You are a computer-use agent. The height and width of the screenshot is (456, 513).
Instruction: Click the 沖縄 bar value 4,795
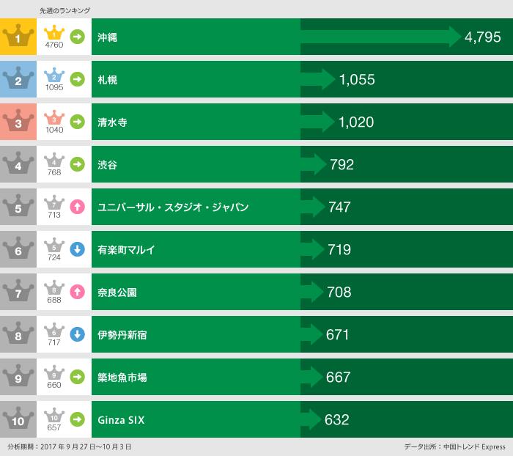point(482,37)
